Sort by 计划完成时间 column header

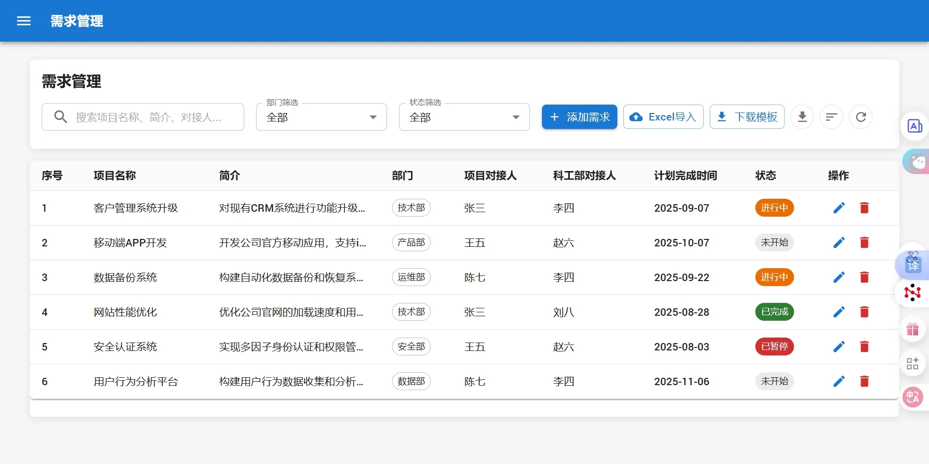pos(685,175)
